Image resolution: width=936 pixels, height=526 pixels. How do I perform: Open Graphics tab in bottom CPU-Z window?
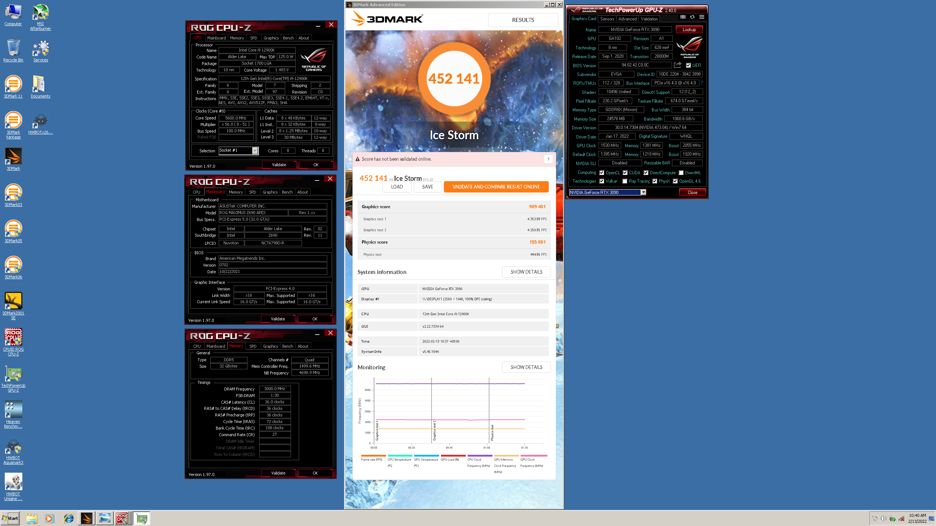271,346
